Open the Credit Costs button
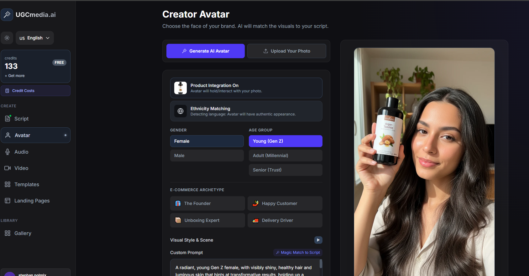The height and width of the screenshot is (276, 529). click(x=35, y=91)
